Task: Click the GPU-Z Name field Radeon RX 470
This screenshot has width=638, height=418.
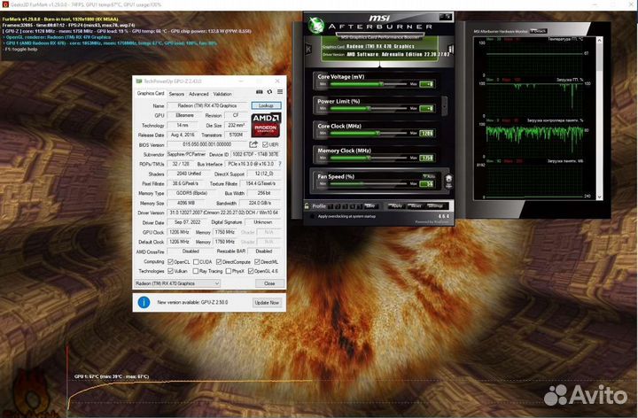Action: click(x=207, y=105)
